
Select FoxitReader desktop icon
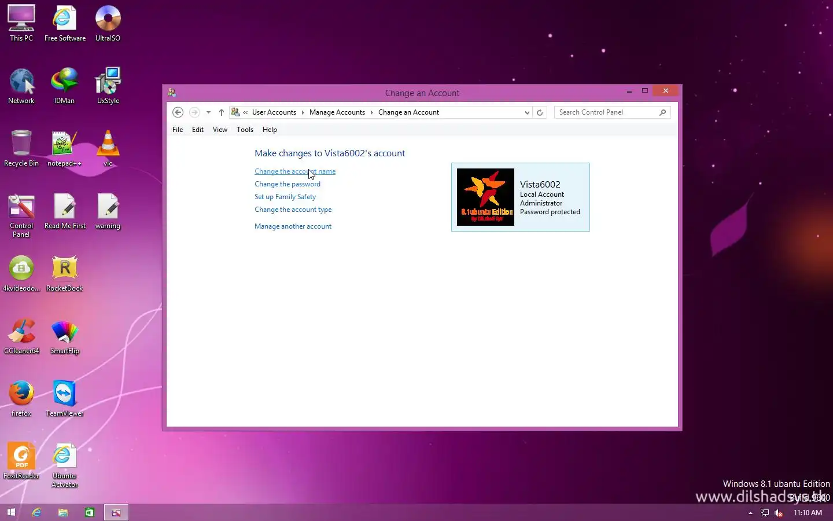[21, 461]
